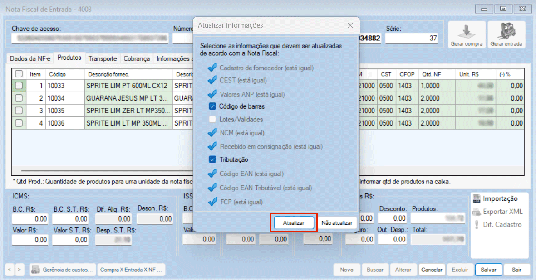Click SPRITE LIM ZER LT MP350 cell

[x=128, y=111]
